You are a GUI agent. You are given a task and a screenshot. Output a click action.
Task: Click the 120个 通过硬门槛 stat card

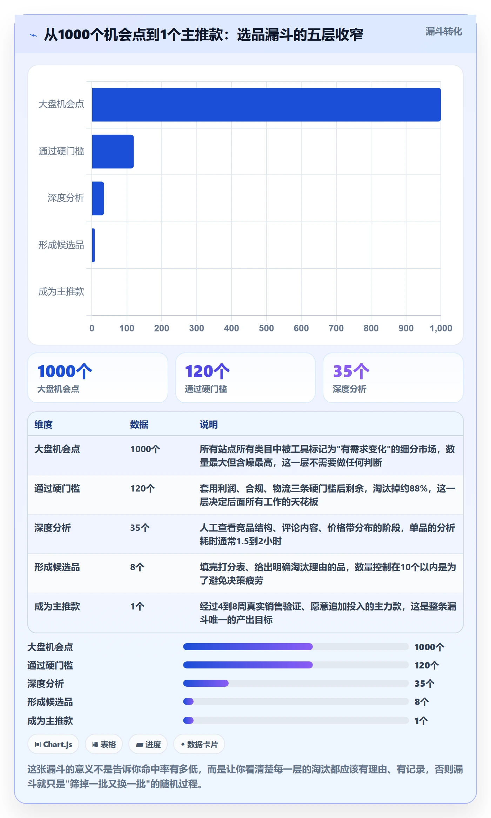point(245,378)
